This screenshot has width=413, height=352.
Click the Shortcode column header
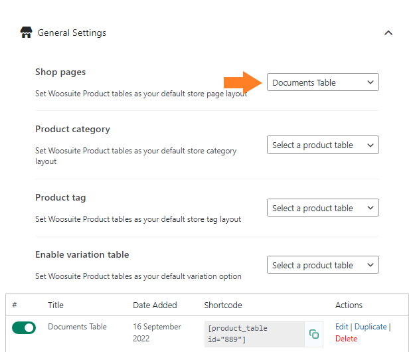tap(223, 305)
